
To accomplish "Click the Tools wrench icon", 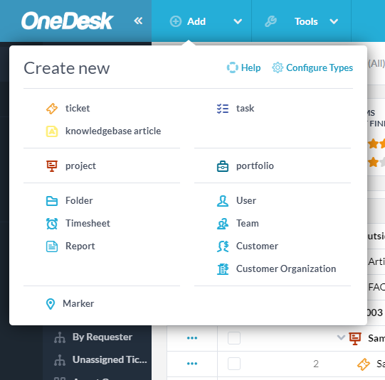I will [270, 21].
